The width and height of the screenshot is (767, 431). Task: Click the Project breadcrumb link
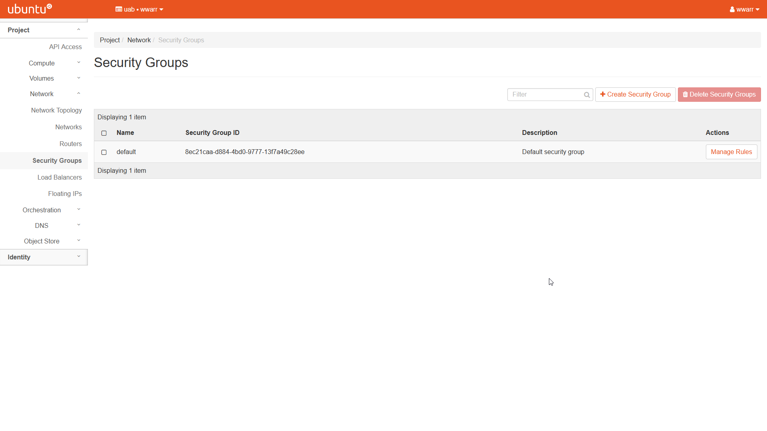pos(110,40)
